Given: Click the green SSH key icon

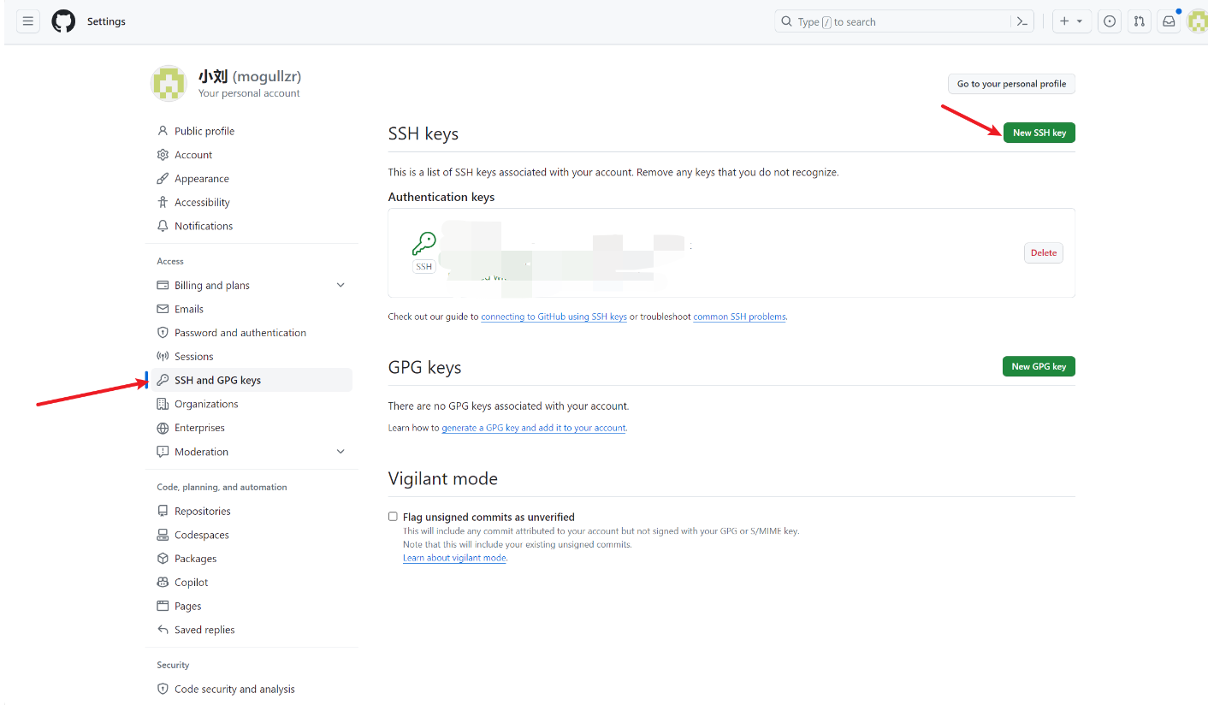Looking at the screenshot, I should (x=424, y=244).
